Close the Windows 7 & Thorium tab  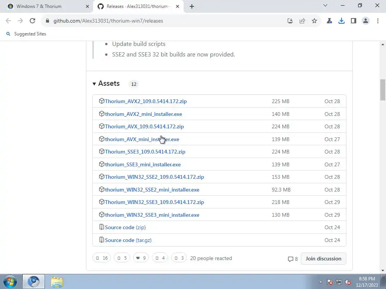click(87, 7)
